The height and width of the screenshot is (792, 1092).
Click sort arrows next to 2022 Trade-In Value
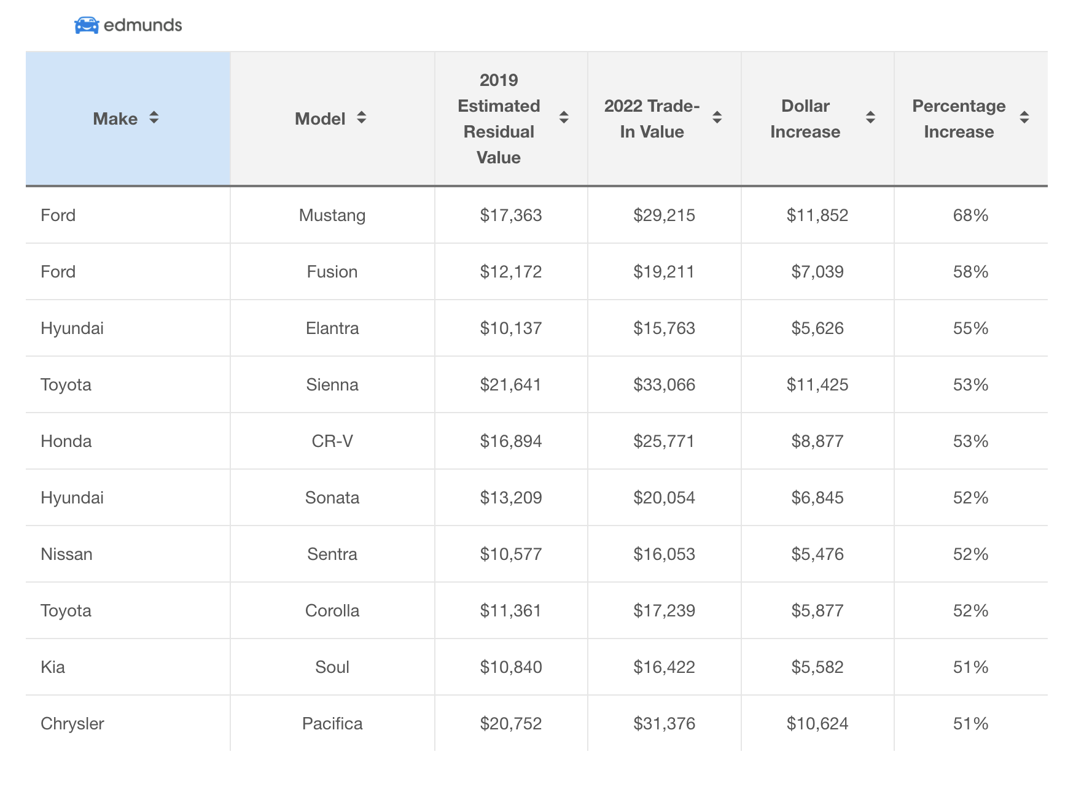tap(717, 118)
